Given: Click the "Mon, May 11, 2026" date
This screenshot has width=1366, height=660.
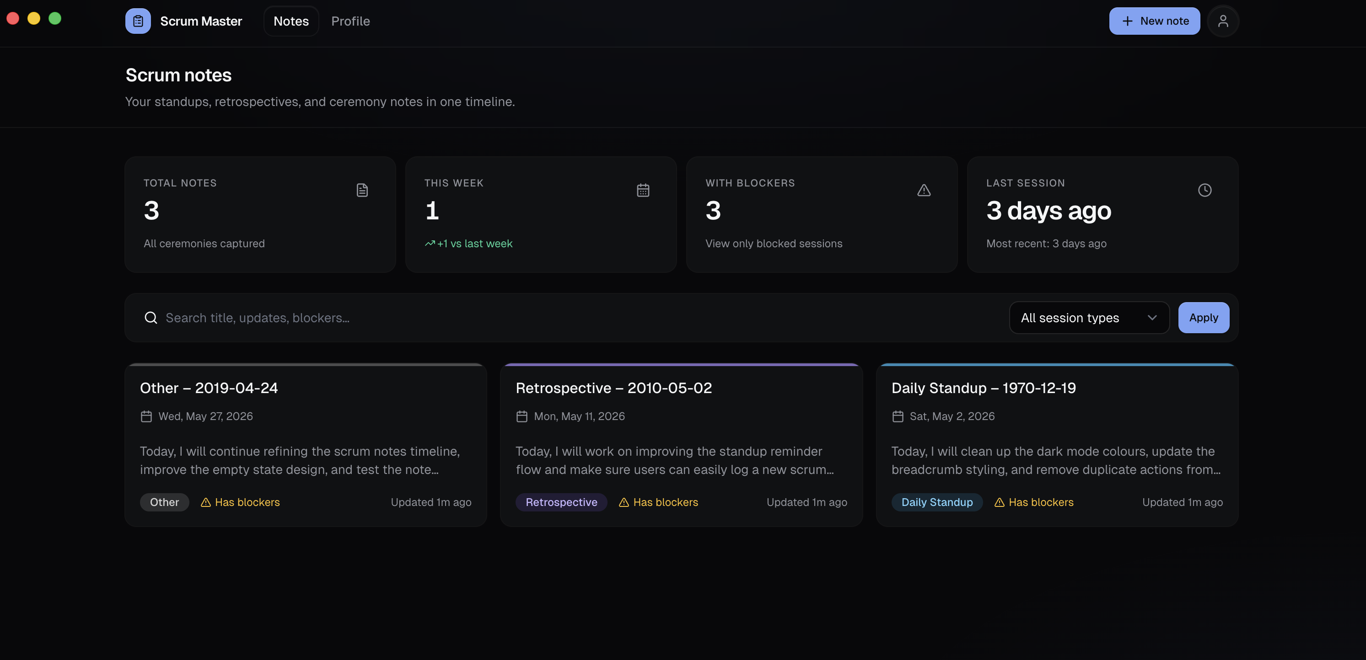Looking at the screenshot, I should pyautogui.click(x=580, y=416).
